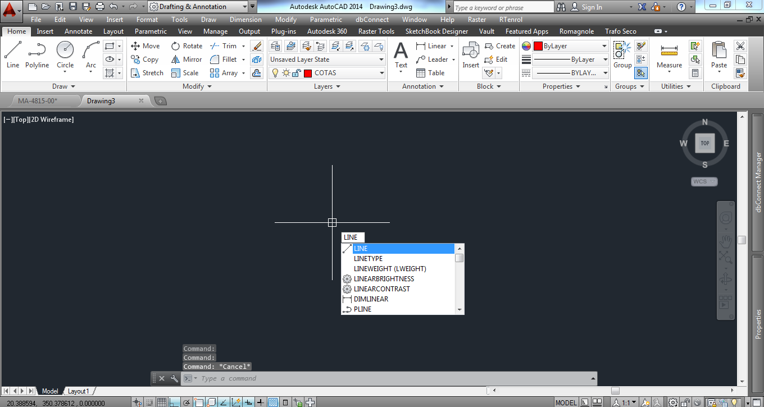Click the Insert block icon
Screen dimensions: 764x407
pyautogui.click(x=470, y=53)
